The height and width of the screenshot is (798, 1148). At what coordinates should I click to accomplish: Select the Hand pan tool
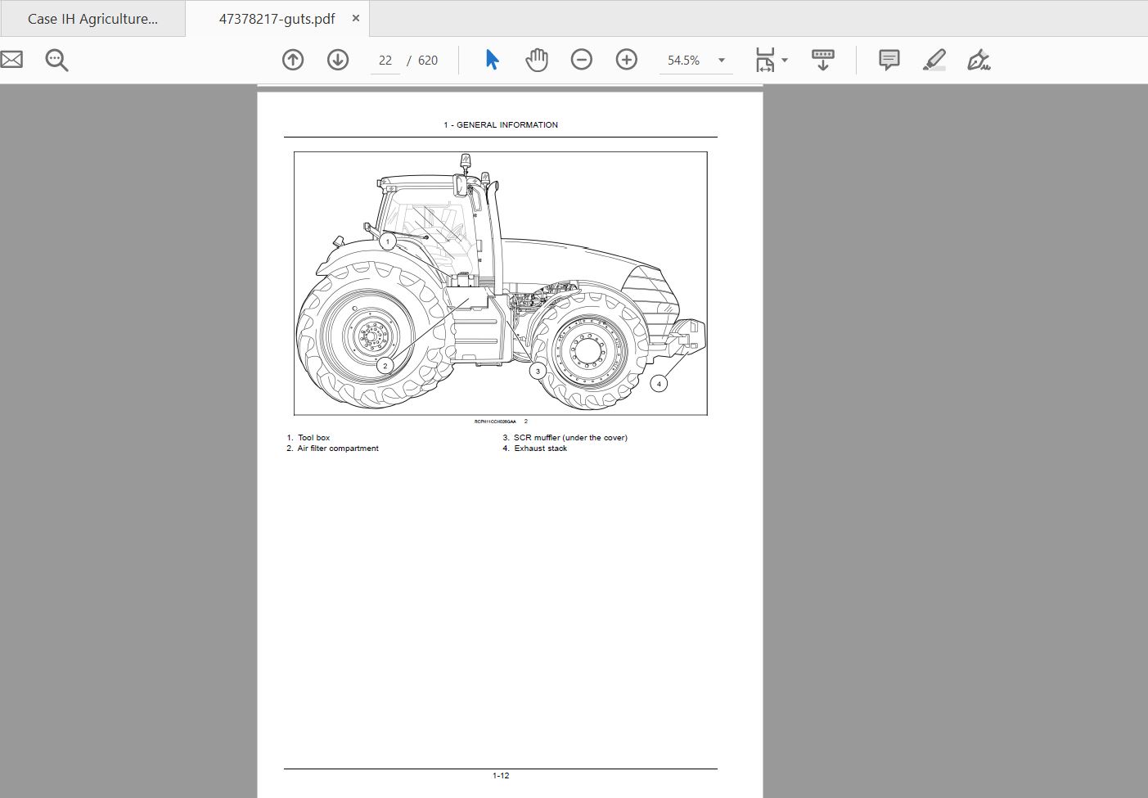[537, 59]
